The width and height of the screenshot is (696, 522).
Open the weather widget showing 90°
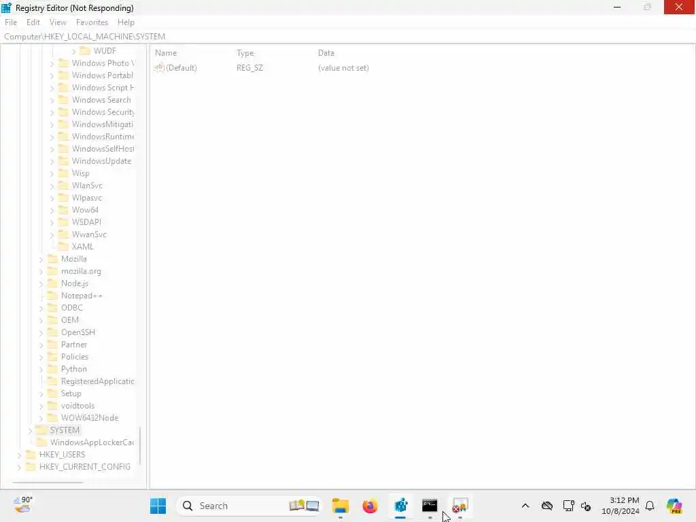(x=23, y=505)
